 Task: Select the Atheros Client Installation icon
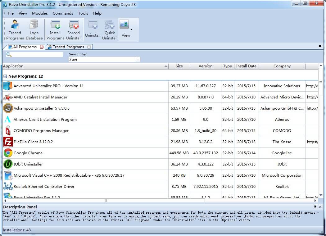pos(8,119)
